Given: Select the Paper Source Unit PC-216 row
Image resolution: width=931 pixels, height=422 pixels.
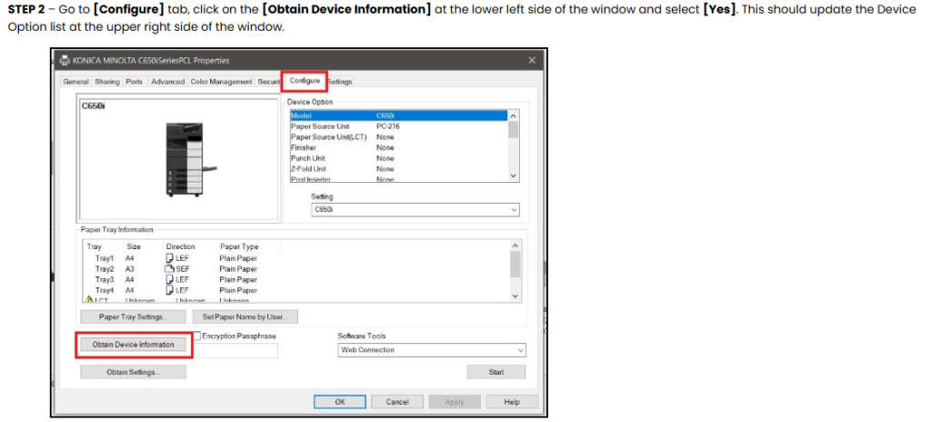Looking at the screenshot, I should pos(398,126).
